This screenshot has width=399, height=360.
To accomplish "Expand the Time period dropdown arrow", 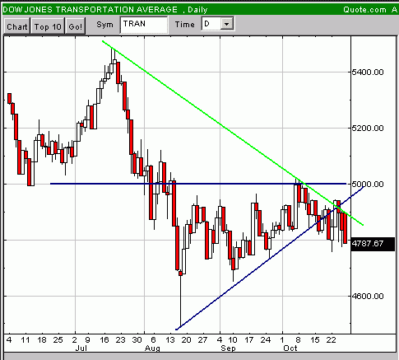I will (226, 24).
